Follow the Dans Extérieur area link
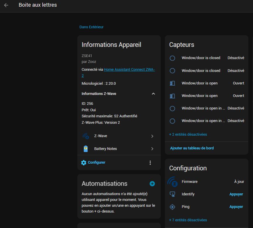 pyautogui.click(x=91, y=27)
